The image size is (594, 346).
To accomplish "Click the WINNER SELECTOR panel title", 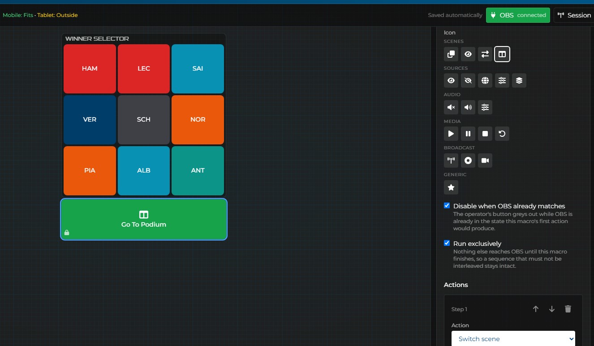I will [x=97, y=38].
